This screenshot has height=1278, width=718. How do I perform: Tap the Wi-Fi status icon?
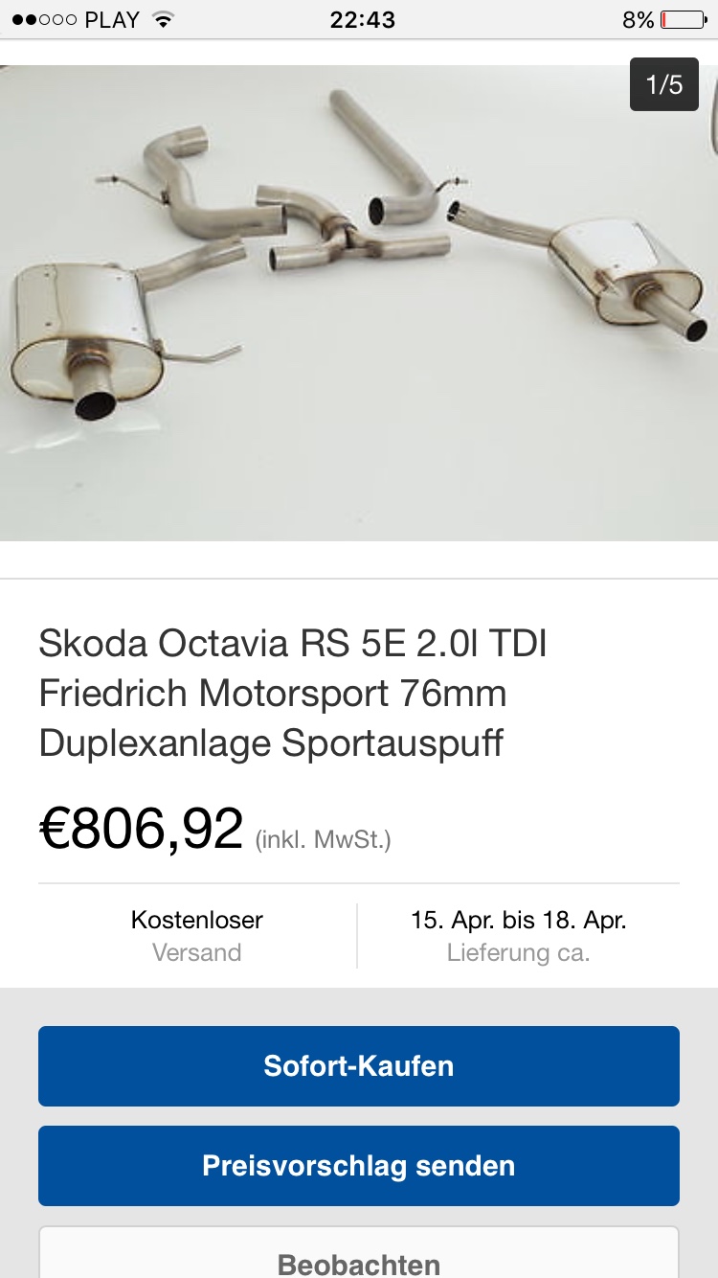pos(164,20)
